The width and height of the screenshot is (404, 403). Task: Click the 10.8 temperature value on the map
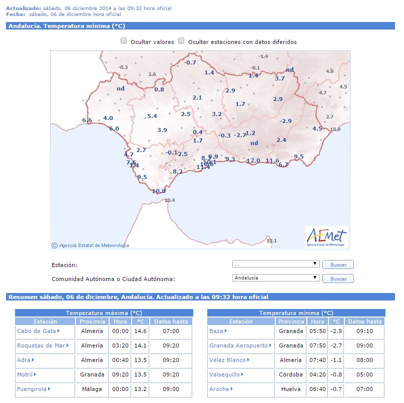point(159,191)
